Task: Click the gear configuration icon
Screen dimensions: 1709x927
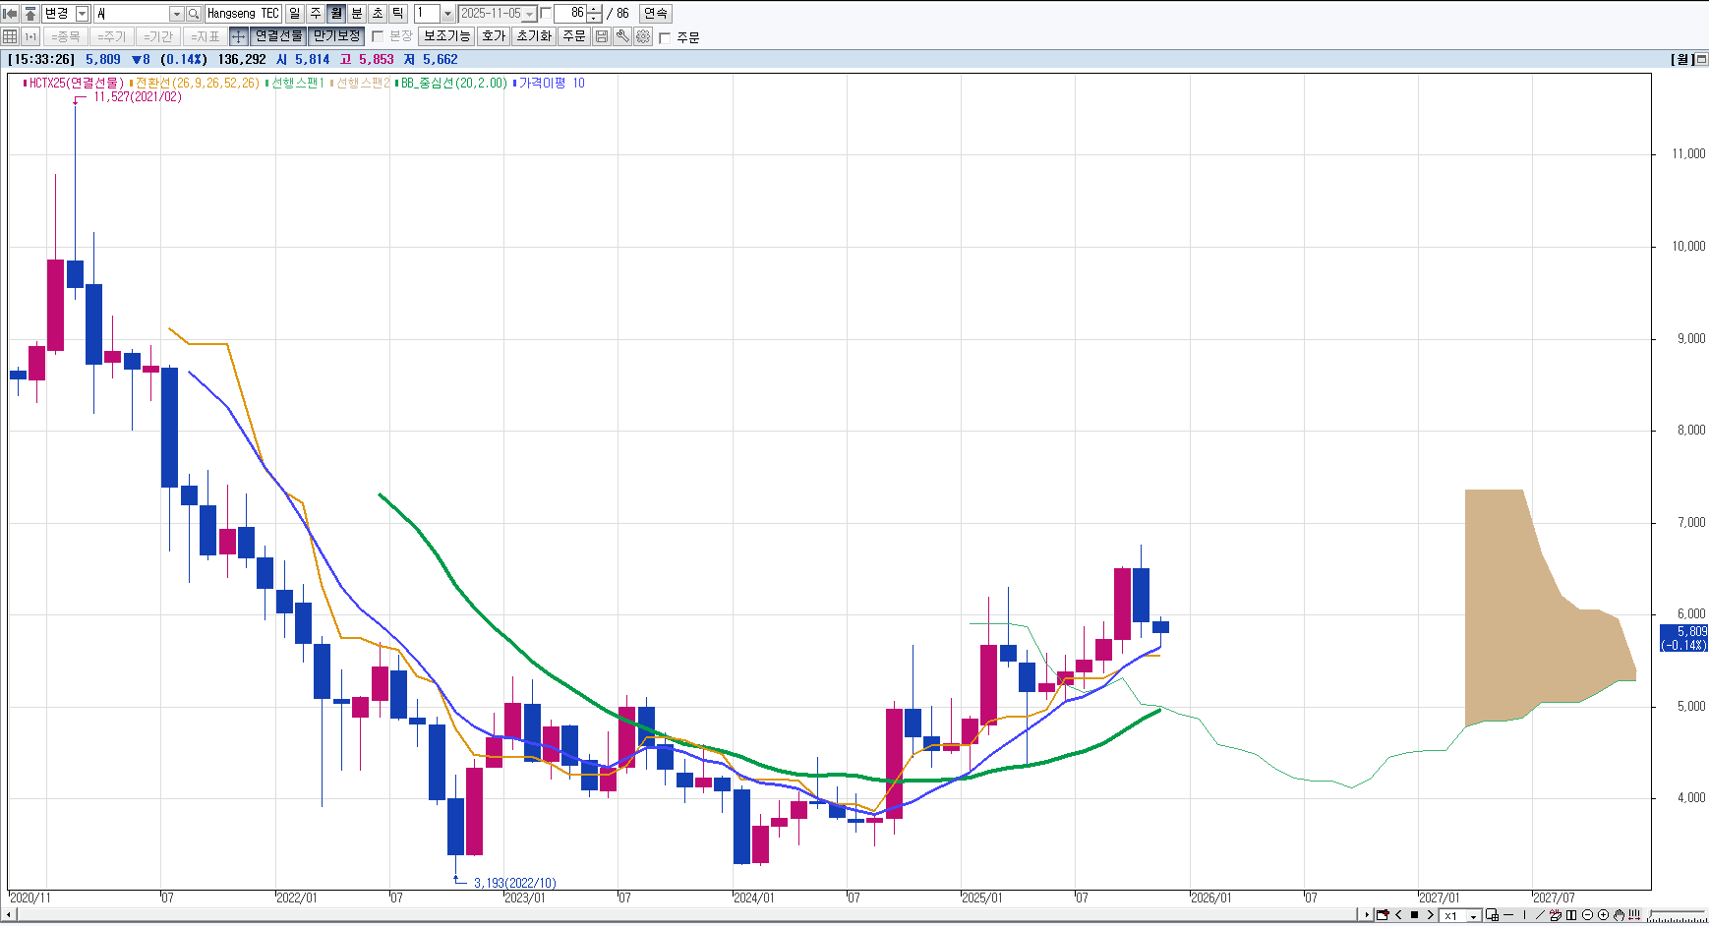Action: click(x=643, y=36)
